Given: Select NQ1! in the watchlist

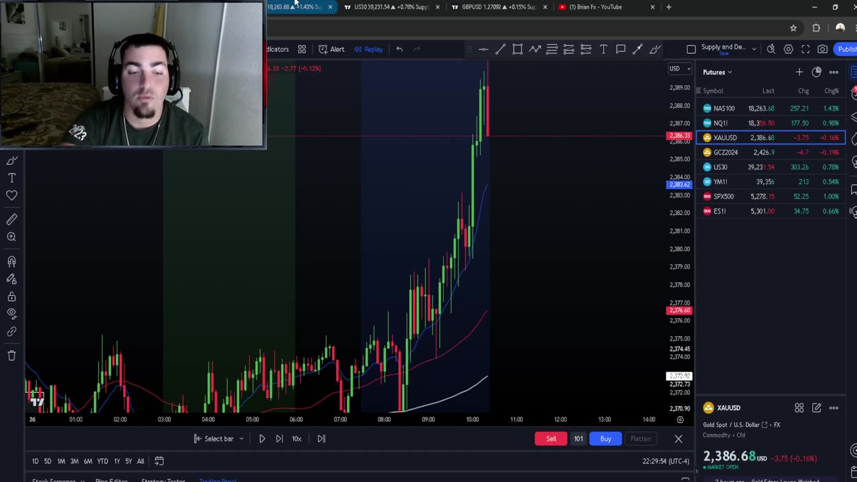Looking at the screenshot, I should pyautogui.click(x=771, y=123).
